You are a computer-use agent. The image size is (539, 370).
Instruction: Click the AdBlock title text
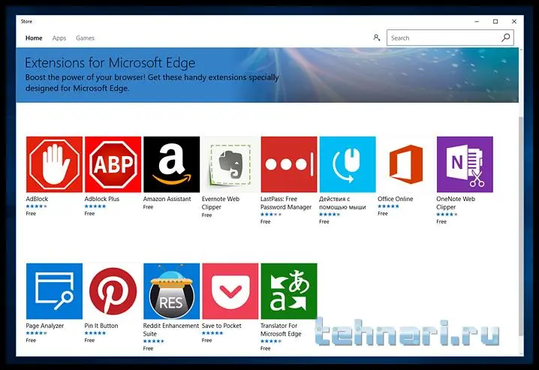[37, 199]
